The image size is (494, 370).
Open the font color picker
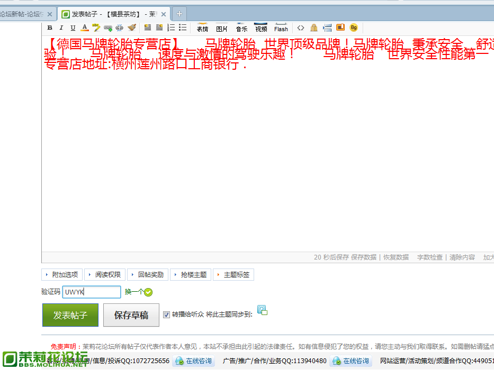pos(84,27)
